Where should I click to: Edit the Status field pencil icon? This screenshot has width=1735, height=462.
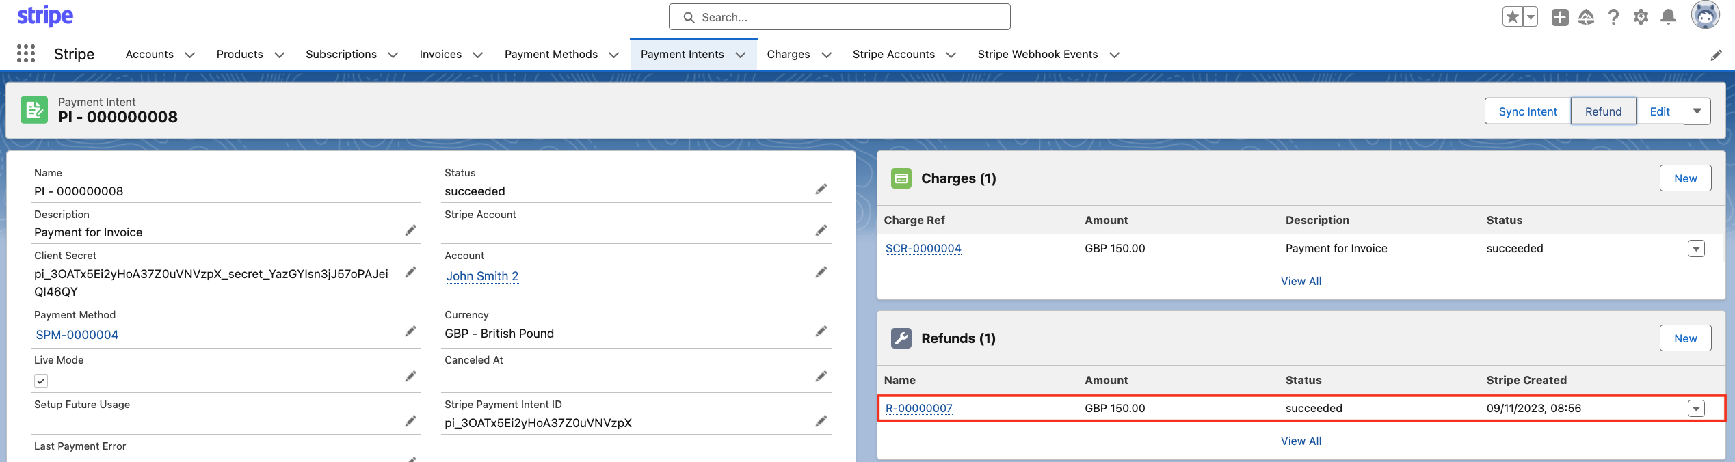click(821, 189)
